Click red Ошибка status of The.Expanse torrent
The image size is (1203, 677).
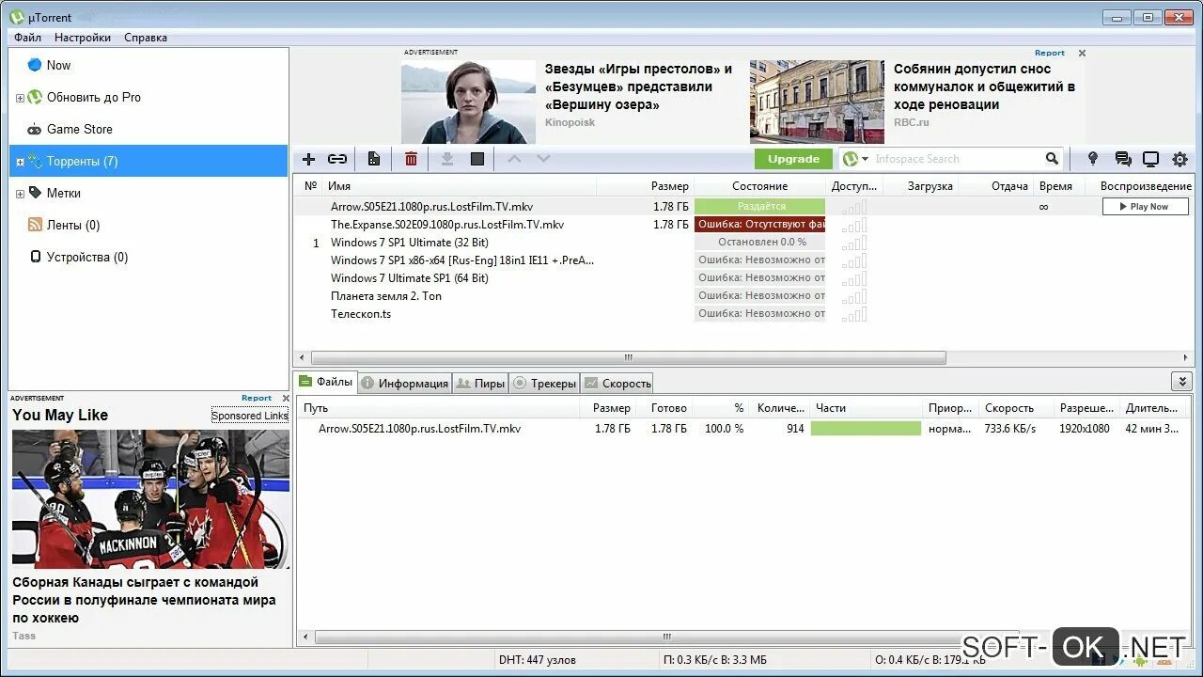(x=759, y=225)
